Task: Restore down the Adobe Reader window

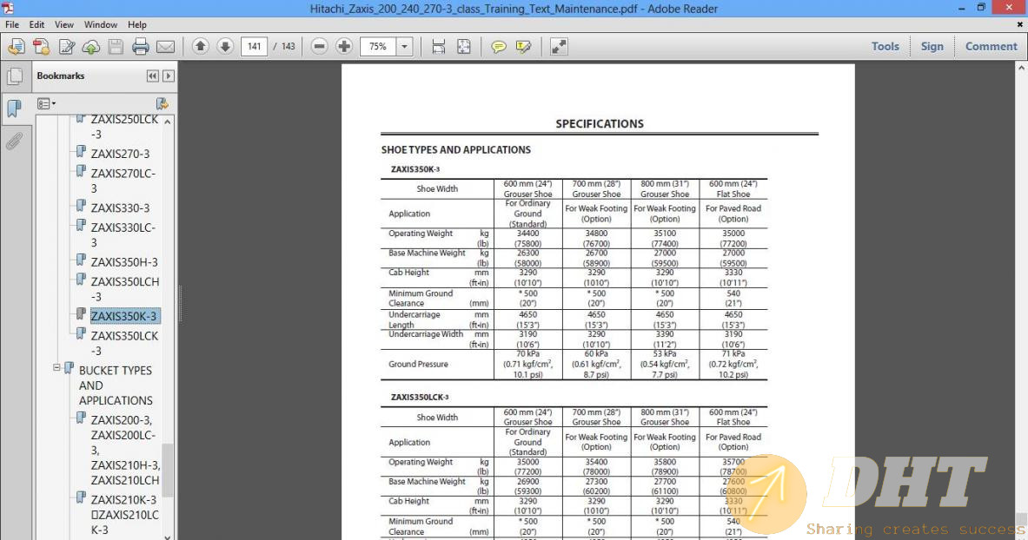Action: coord(981,8)
